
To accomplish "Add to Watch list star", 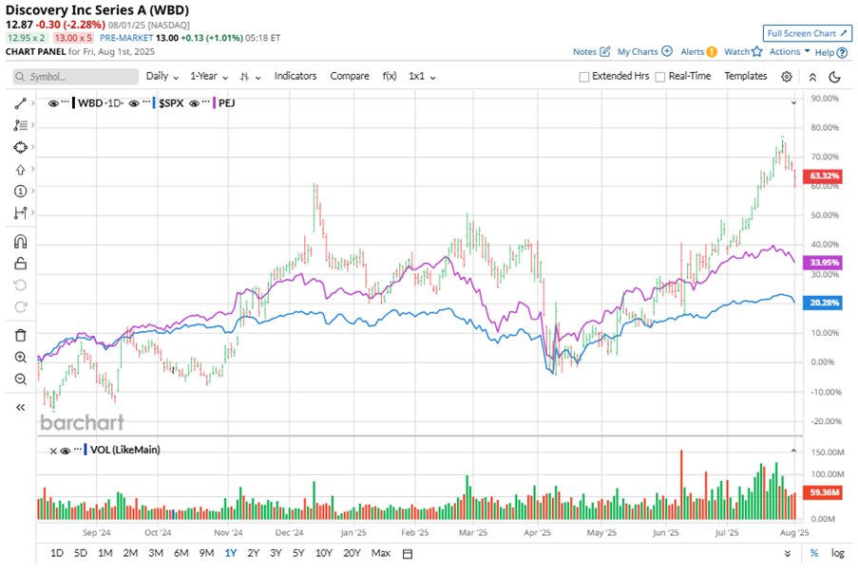I will (743, 51).
